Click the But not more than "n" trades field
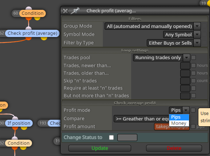 point(185,96)
